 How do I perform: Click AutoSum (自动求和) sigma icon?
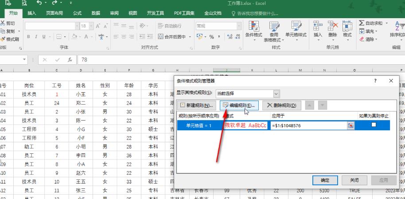coord(362,23)
